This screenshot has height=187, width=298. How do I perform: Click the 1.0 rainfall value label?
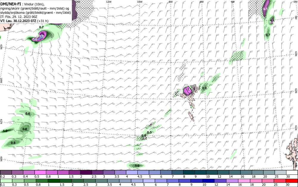[x=137, y=166]
